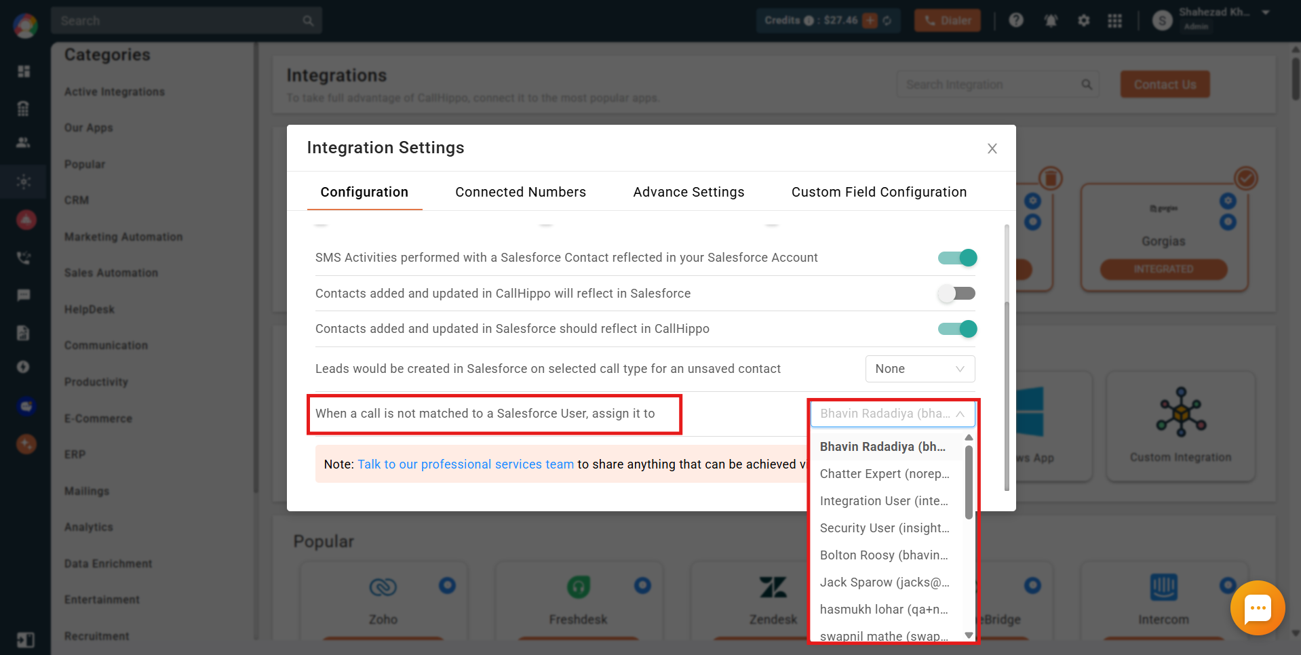This screenshot has width=1301, height=655.
Task: Click the Contact Us button
Action: point(1165,85)
